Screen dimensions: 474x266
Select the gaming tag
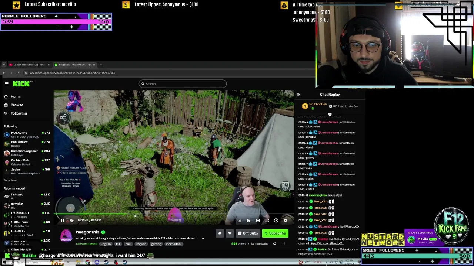[156, 244]
